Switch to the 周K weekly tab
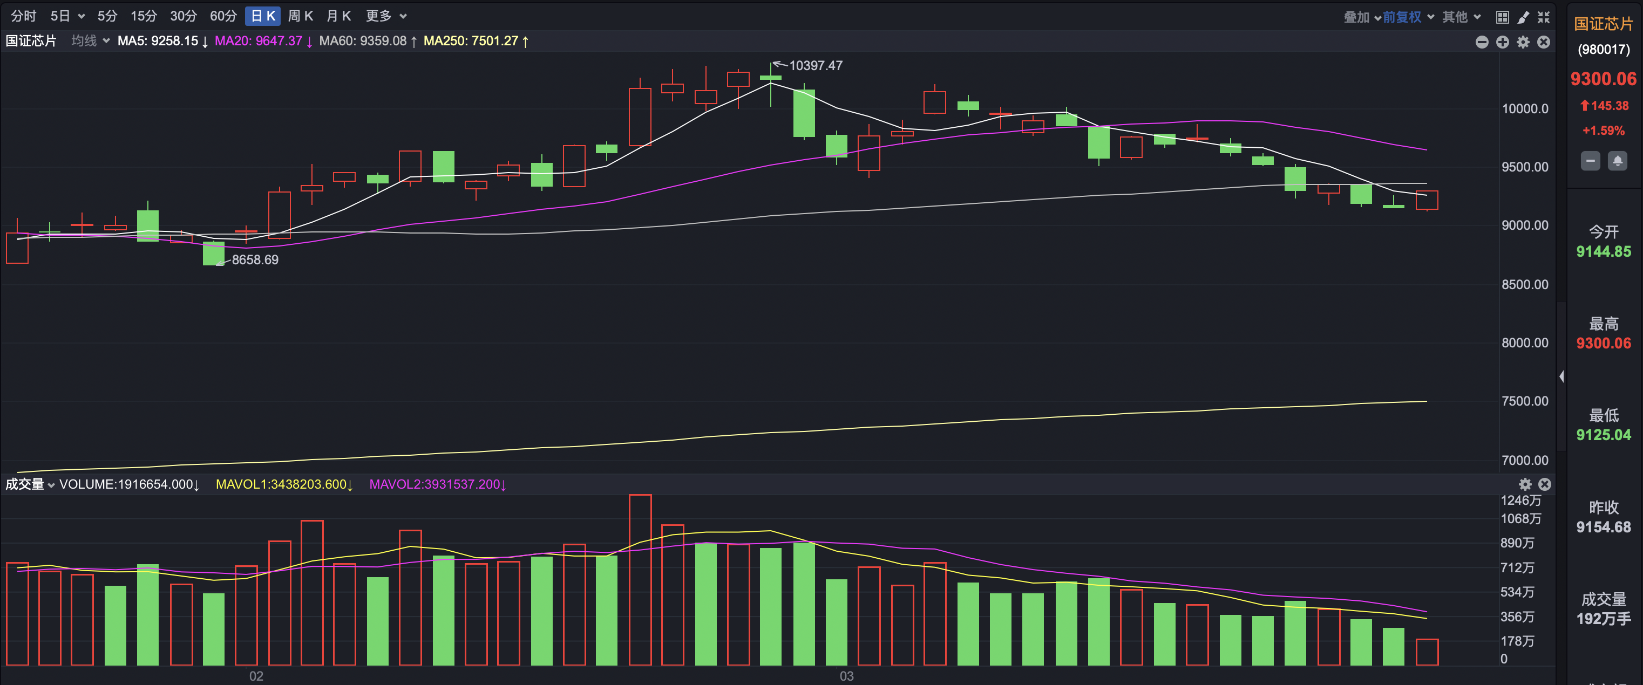This screenshot has height=685, width=1643. click(301, 16)
